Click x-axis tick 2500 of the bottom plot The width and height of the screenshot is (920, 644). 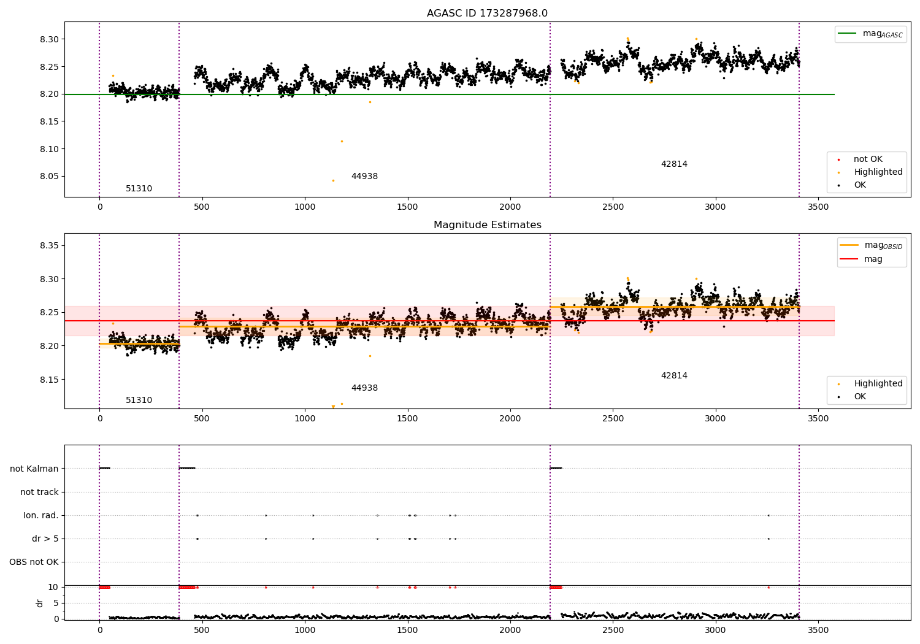pyautogui.click(x=613, y=631)
